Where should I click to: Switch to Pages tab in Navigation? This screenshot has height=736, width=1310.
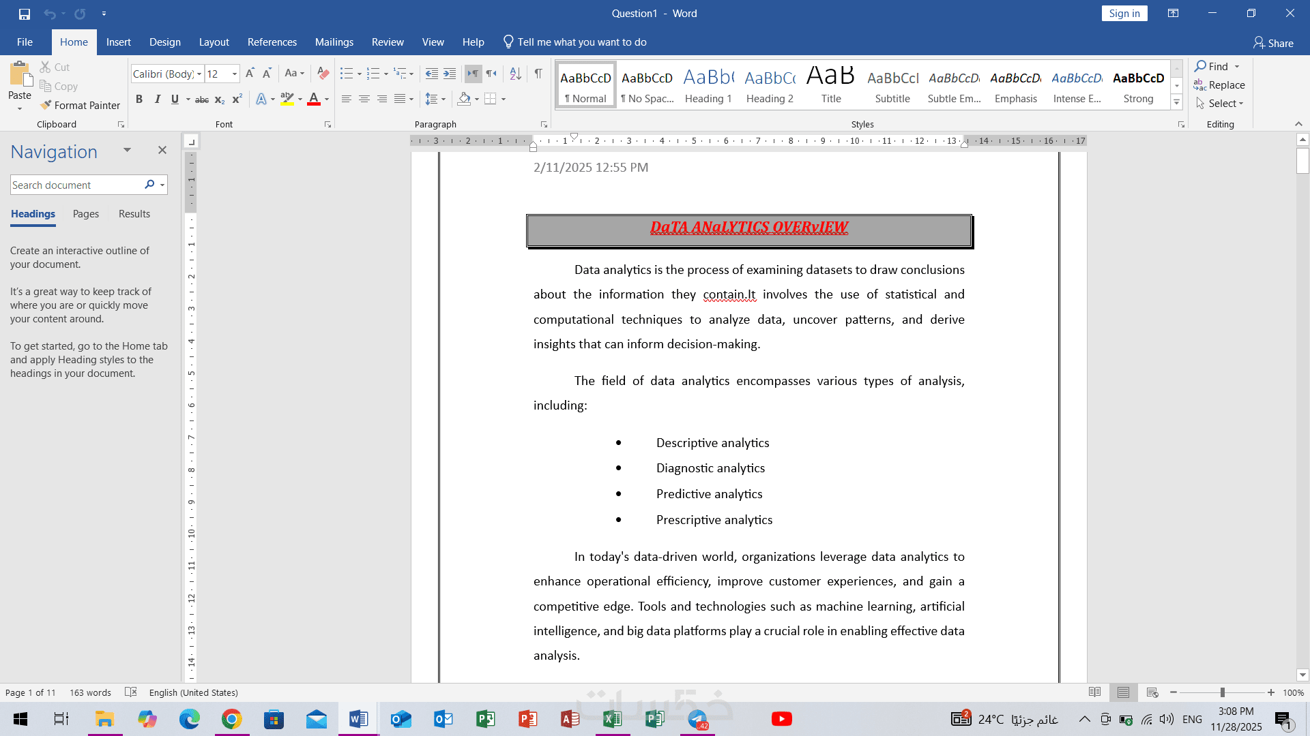point(86,214)
